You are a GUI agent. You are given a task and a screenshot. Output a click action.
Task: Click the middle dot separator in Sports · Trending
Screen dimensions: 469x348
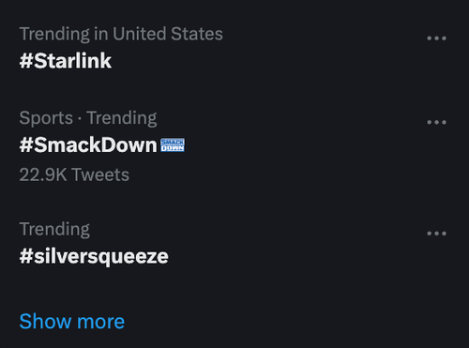click(x=80, y=119)
